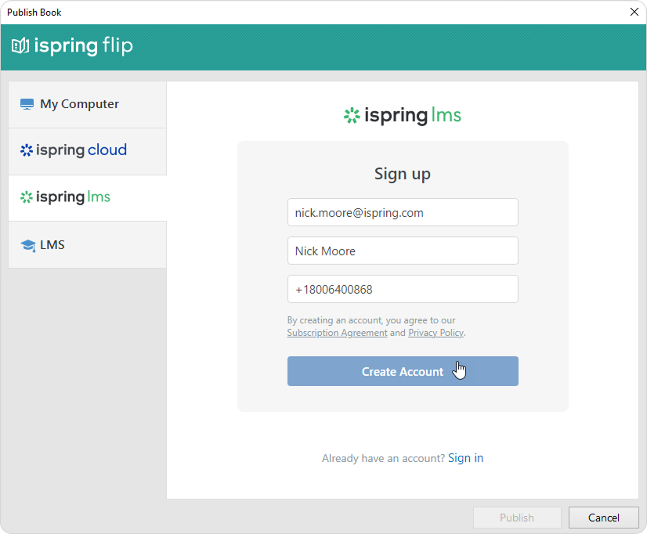Switch to the My Computer tab

tap(79, 104)
